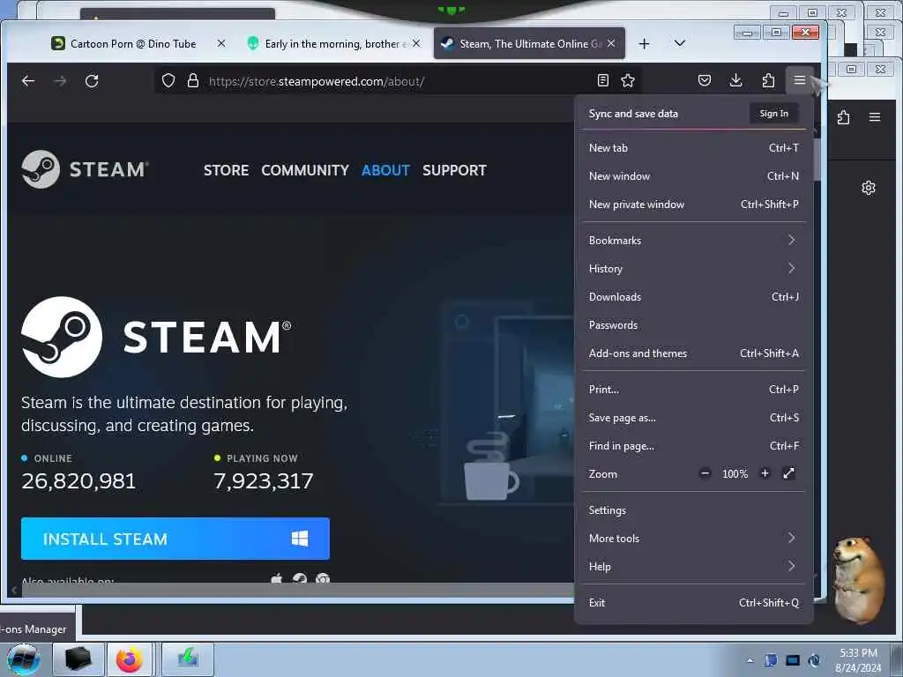Open settings gear in background window
Image resolution: width=903 pixels, height=677 pixels.
point(869,188)
